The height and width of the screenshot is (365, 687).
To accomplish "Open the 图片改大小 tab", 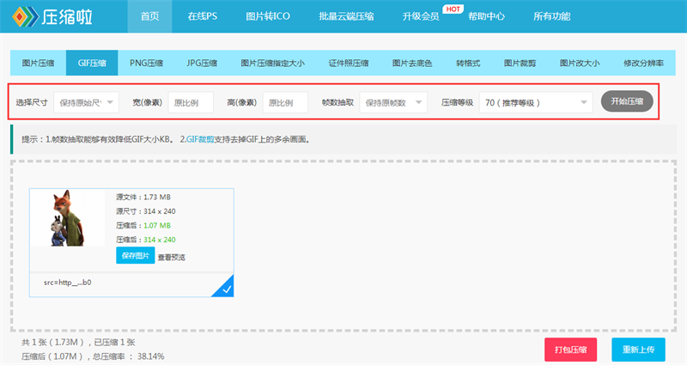I will (x=579, y=63).
